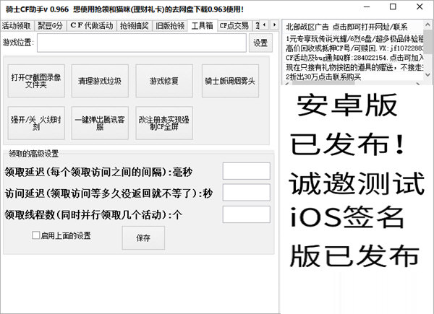434x314 pixels.
Task: Select the 工具箱 tab
Action: coord(203,25)
